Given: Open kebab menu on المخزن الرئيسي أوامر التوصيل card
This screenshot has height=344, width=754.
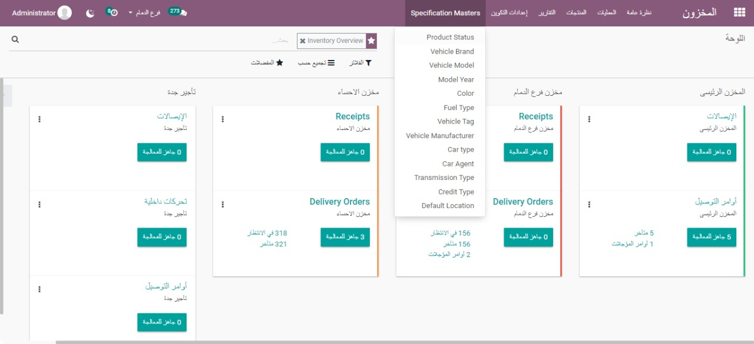Looking at the screenshot, I should (x=589, y=205).
